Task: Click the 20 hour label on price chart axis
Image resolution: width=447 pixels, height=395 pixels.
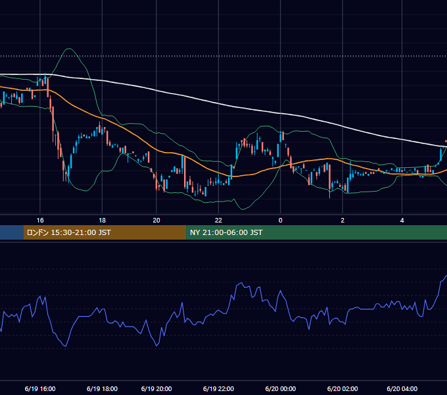Action: 156,221
